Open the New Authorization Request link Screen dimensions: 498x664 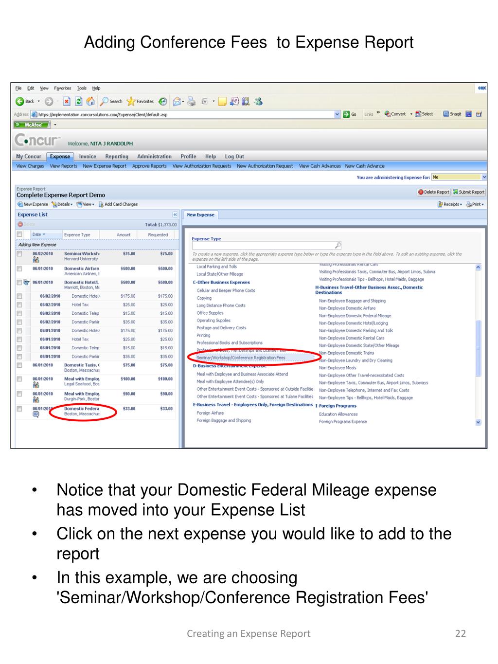tap(265, 166)
